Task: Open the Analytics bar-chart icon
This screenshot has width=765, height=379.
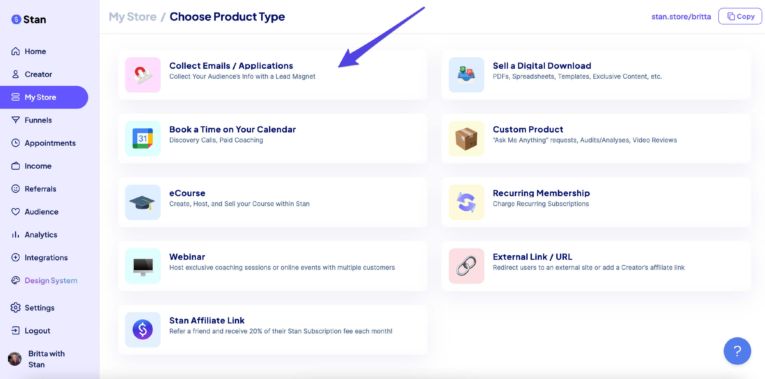Action: pyautogui.click(x=16, y=235)
